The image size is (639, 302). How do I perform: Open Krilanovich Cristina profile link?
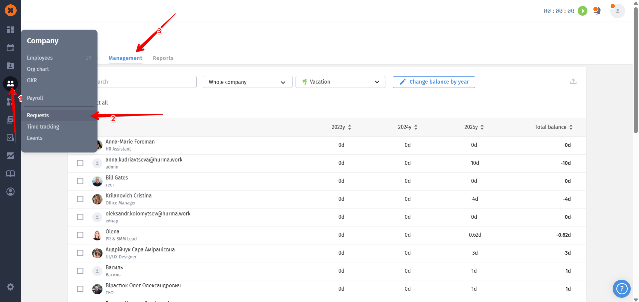[x=128, y=195]
